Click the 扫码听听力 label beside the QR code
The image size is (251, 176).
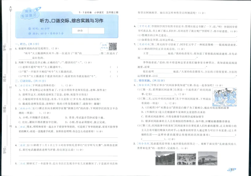104,46
